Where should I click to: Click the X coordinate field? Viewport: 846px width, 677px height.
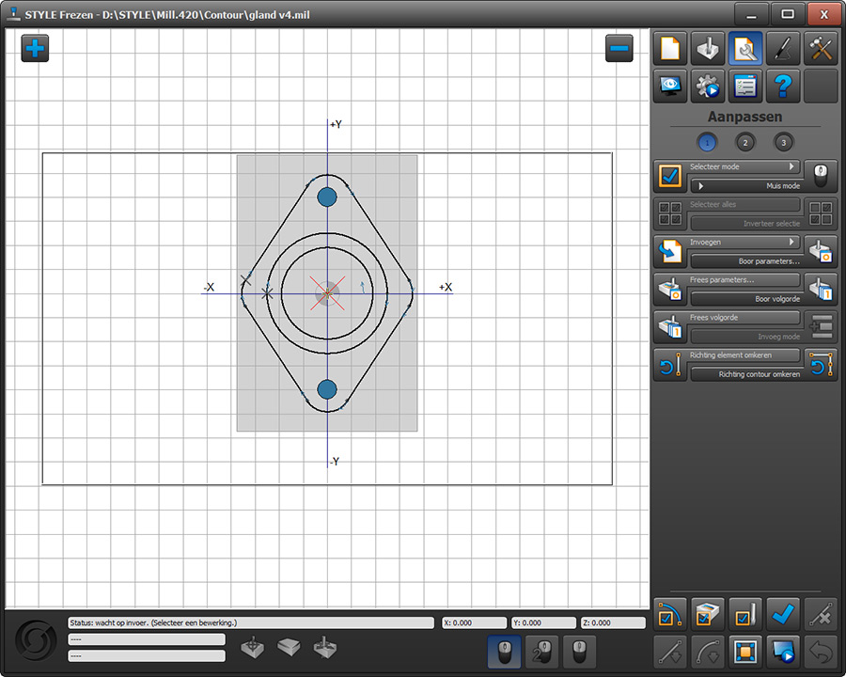[x=475, y=623]
